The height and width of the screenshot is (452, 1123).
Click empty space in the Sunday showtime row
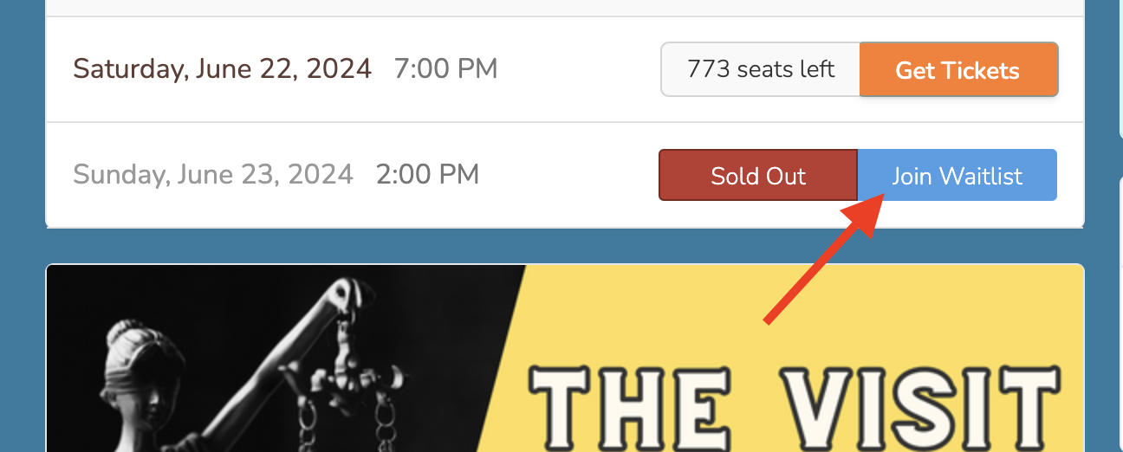point(563,176)
